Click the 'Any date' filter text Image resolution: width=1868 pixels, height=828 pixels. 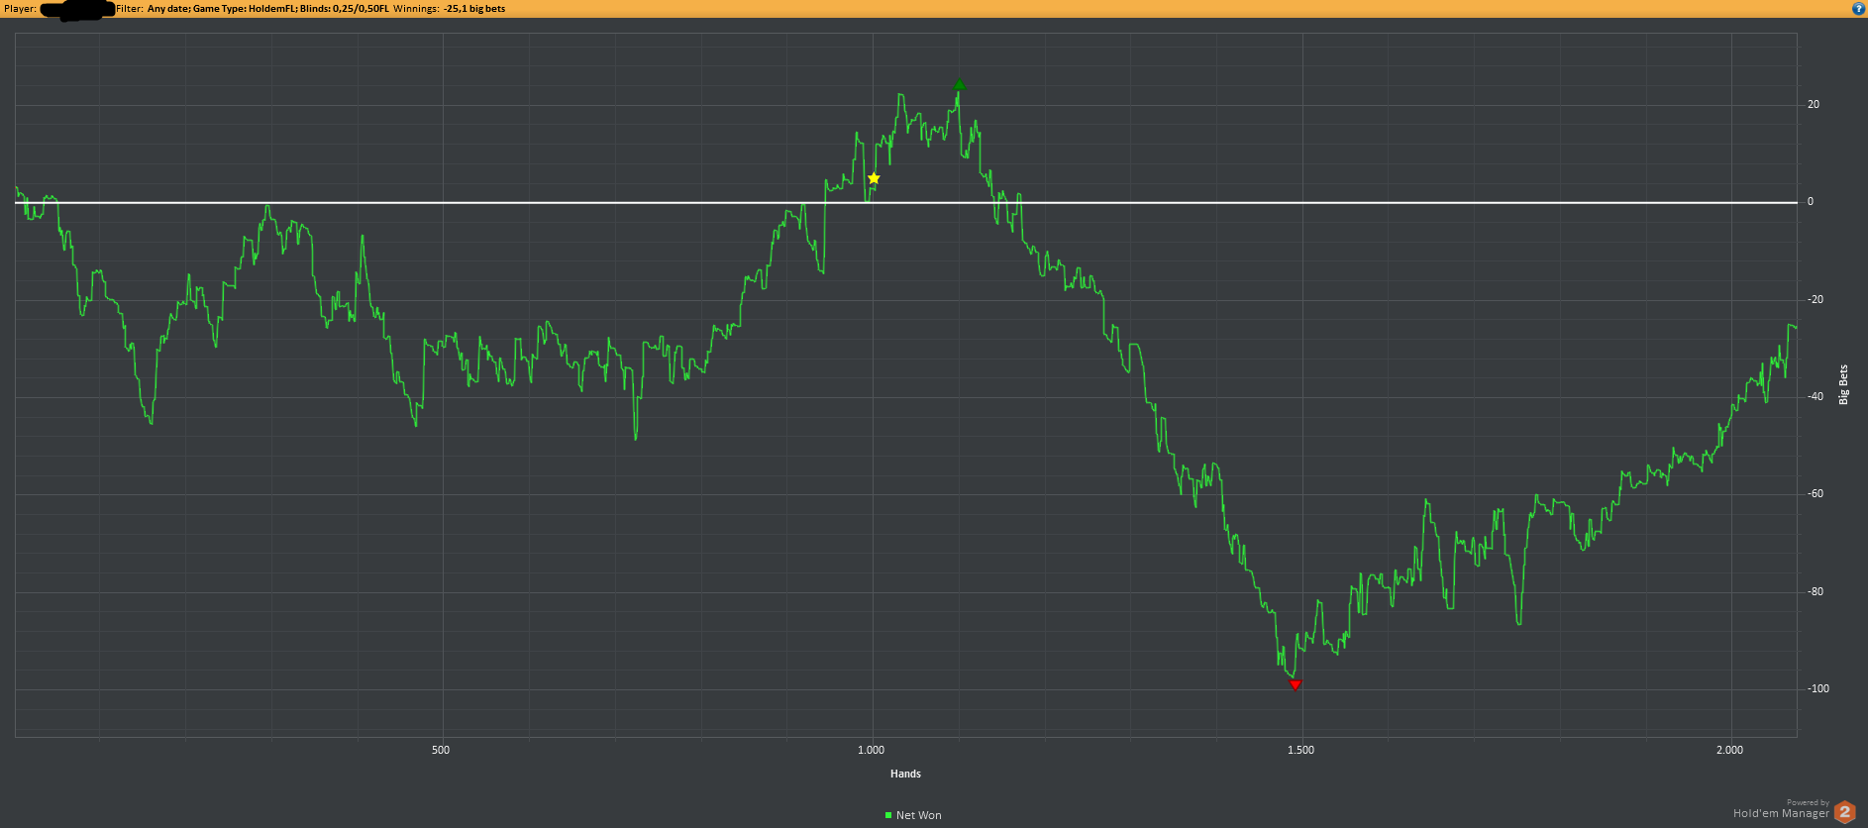point(167,9)
